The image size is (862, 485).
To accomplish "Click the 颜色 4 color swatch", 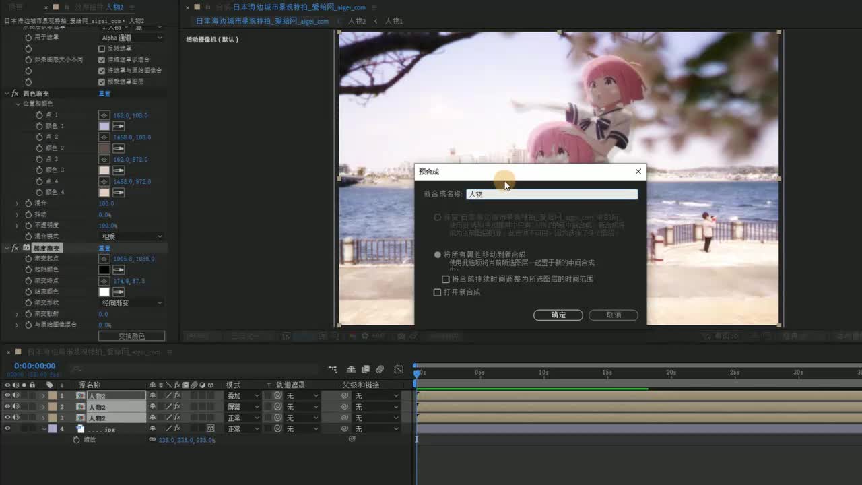I will point(104,193).
